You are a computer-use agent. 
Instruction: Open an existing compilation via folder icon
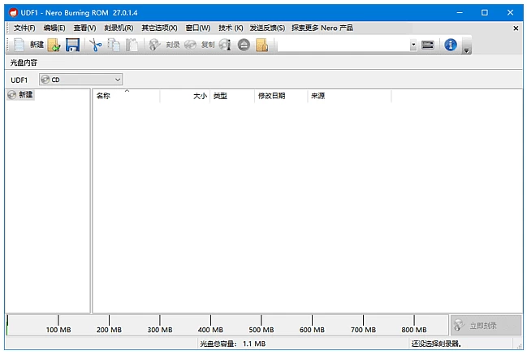(x=54, y=45)
